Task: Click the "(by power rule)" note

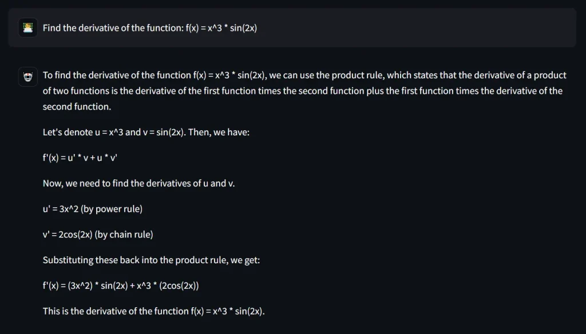Action: click(112, 209)
